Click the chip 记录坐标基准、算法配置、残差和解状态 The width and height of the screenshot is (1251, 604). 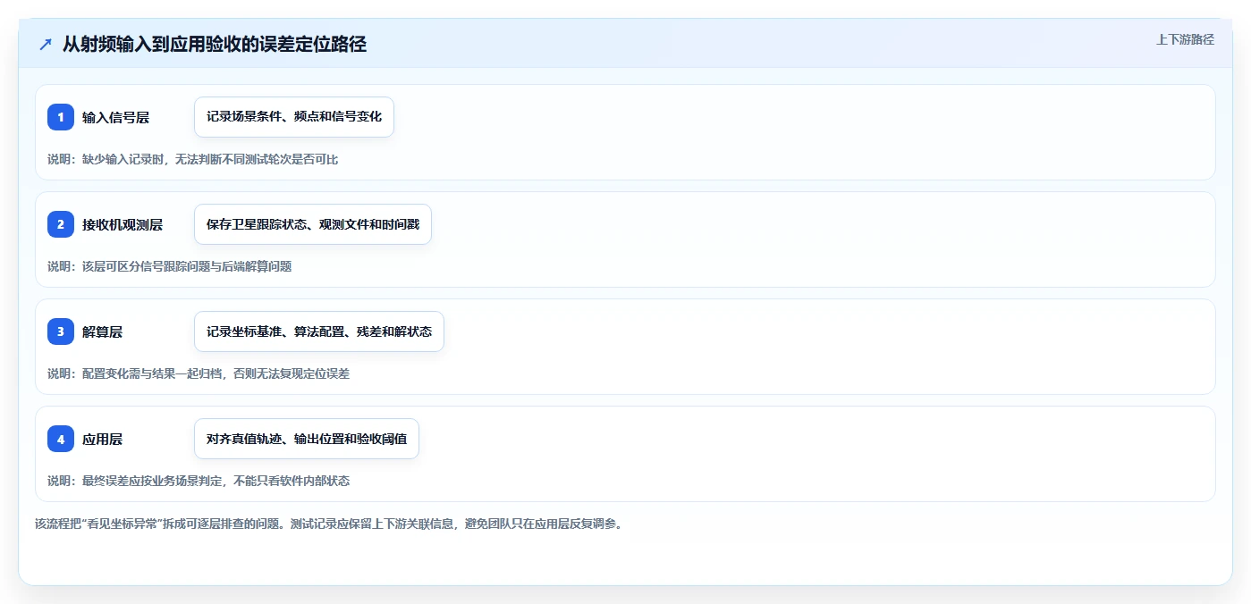(x=319, y=331)
